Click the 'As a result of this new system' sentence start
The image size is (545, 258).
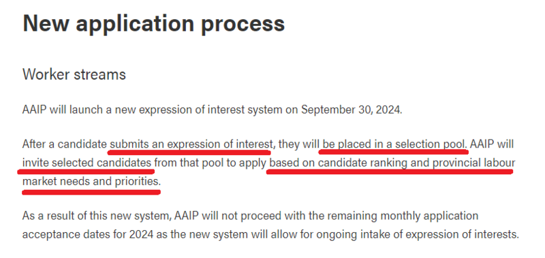(x=97, y=216)
